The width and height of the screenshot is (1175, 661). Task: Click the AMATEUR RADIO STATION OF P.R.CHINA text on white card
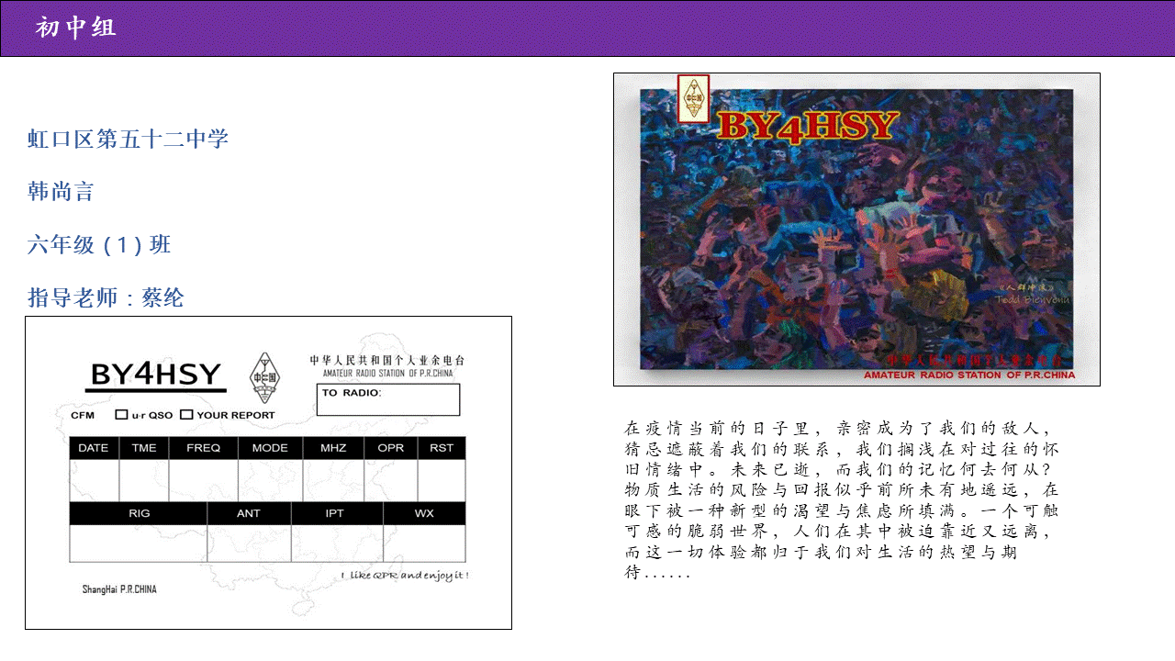tap(387, 373)
